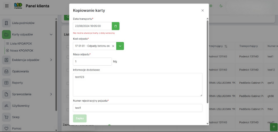Click the Informacje dodatkowe text area

pos(138,85)
